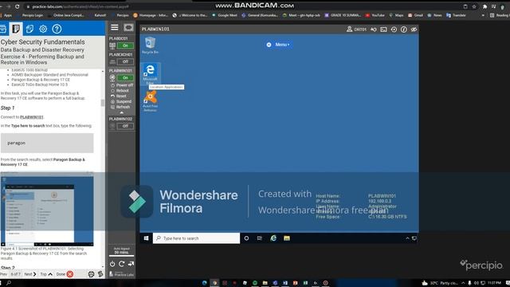The image size is (510, 287).
Task: Select Reboot for PLABWIN101
Action: coord(120,91)
